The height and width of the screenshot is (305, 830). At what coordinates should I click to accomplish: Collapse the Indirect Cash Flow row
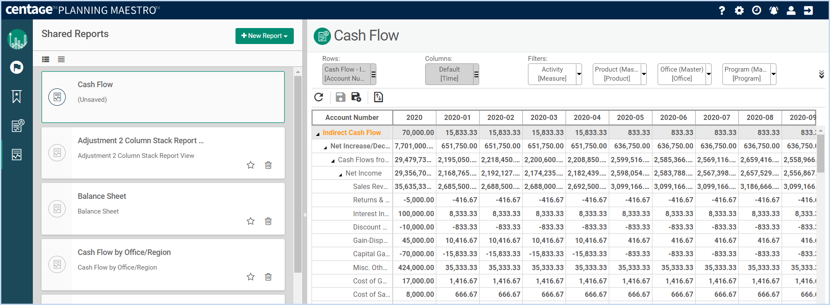(x=318, y=134)
